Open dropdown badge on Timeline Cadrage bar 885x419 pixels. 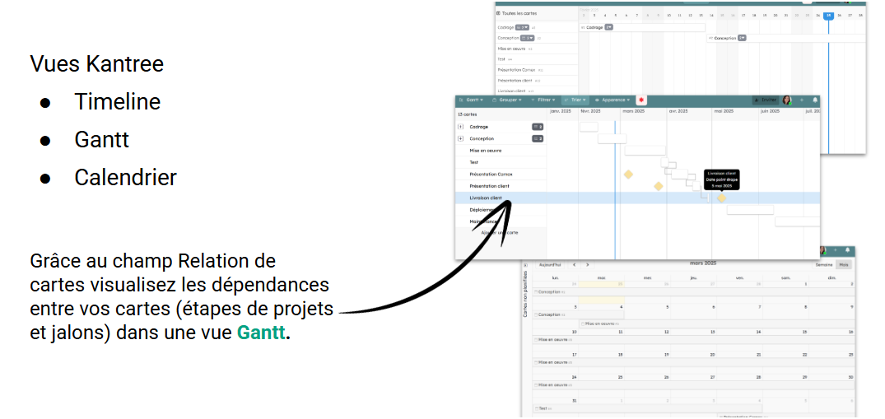(x=609, y=27)
